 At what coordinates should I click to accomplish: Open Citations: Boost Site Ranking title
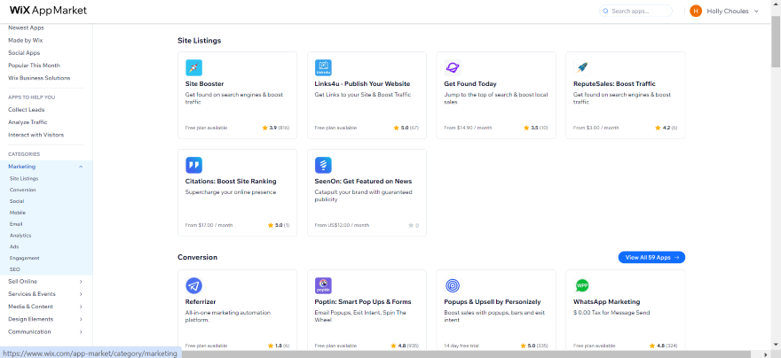click(x=231, y=181)
